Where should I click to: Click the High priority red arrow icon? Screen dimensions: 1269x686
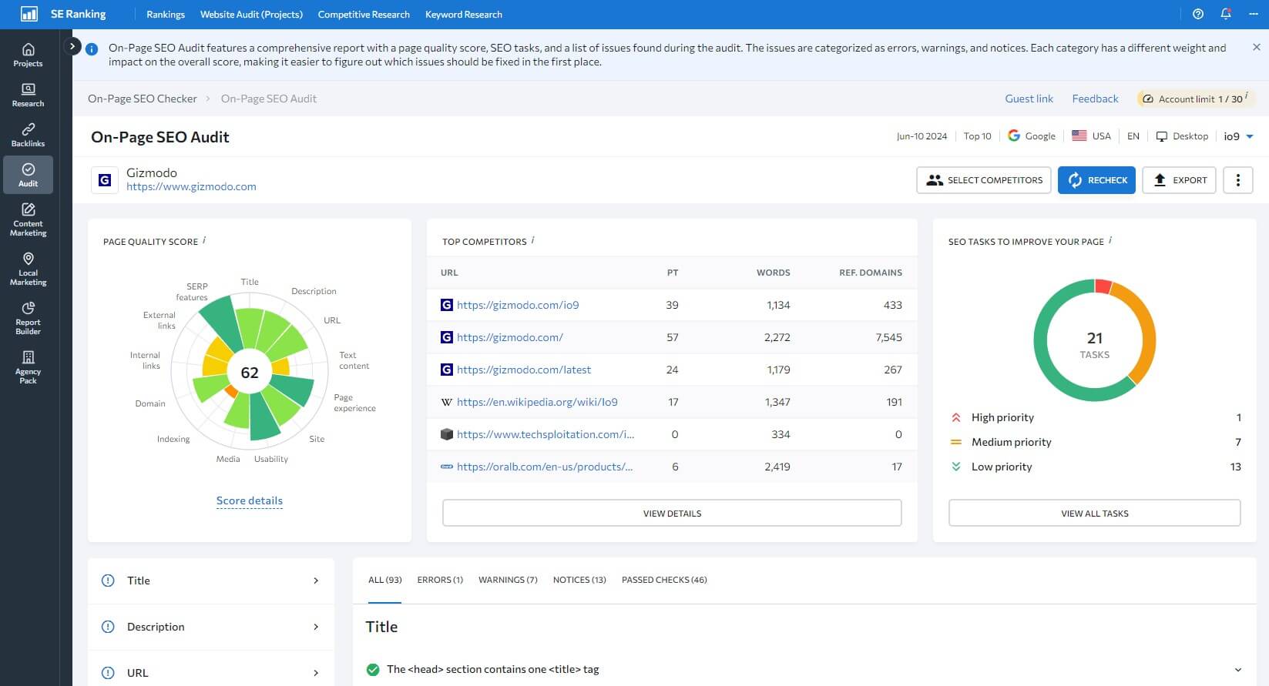956,417
